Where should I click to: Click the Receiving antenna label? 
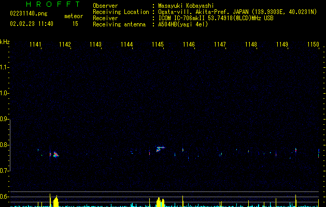point(119,24)
